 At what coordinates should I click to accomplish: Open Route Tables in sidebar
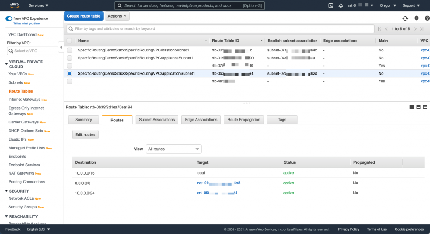click(x=21, y=91)
